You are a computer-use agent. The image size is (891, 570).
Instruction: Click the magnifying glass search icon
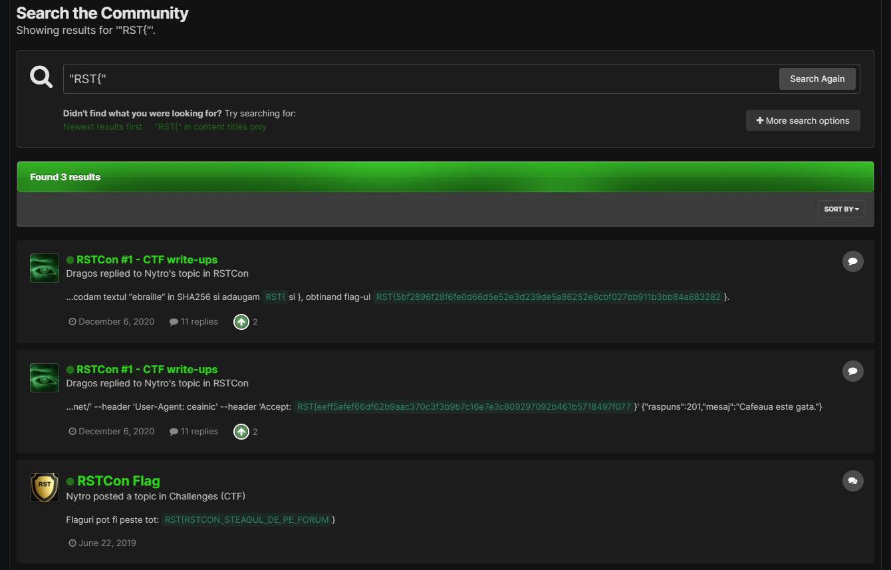pos(41,77)
